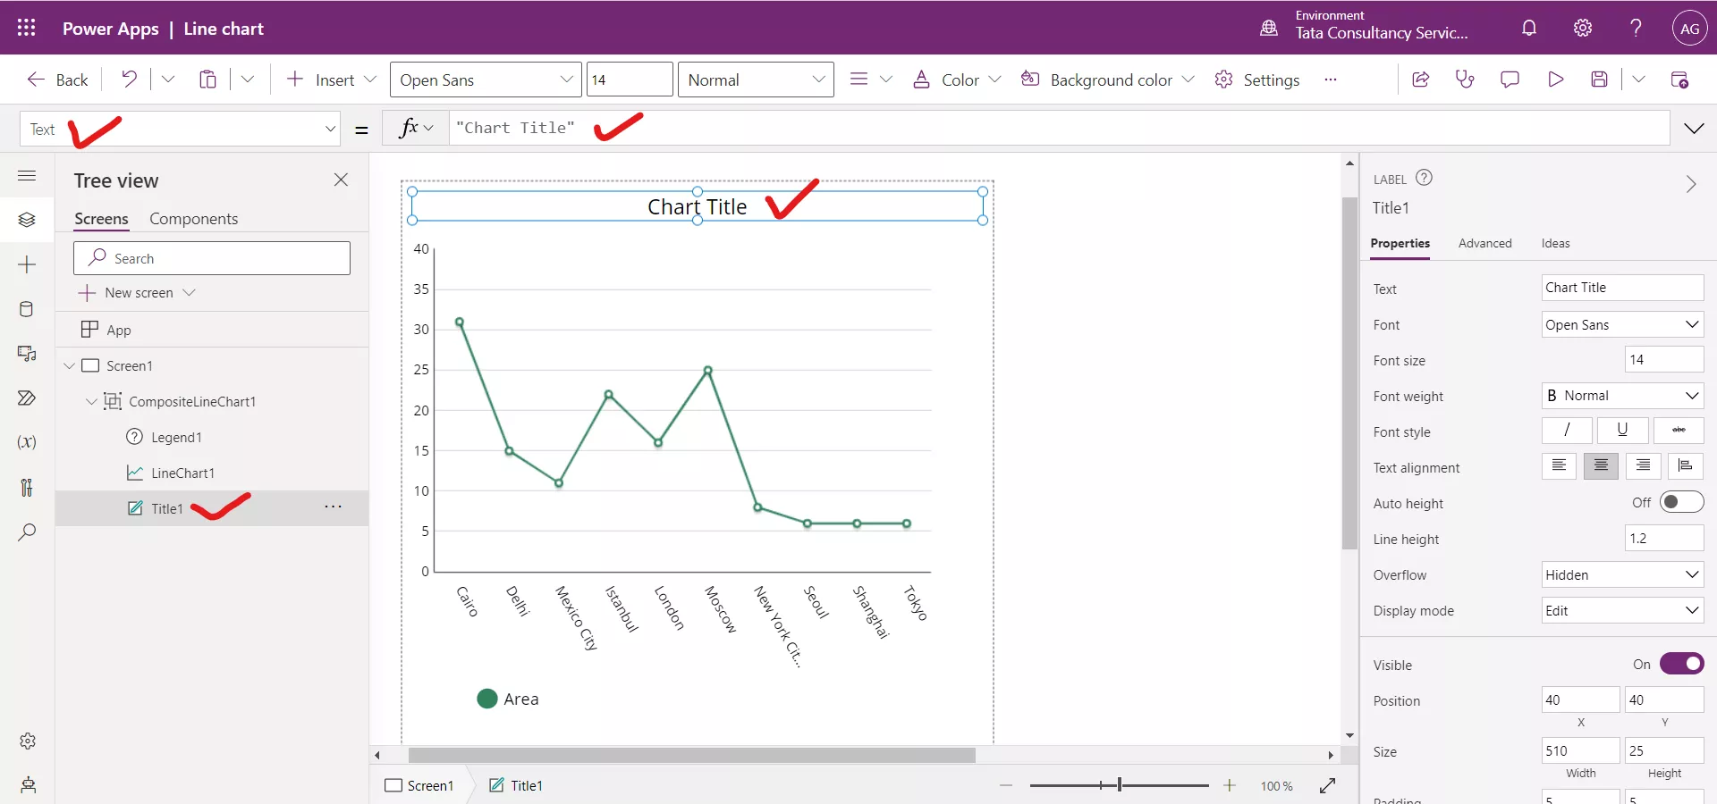Open the Variables (x) panel
The image size is (1717, 804).
[27, 443]
